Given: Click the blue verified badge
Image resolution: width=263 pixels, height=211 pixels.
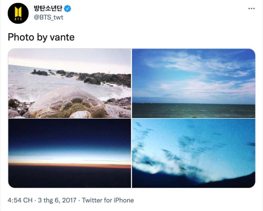Looking at the screenshot, I should (x=67, y=8).
